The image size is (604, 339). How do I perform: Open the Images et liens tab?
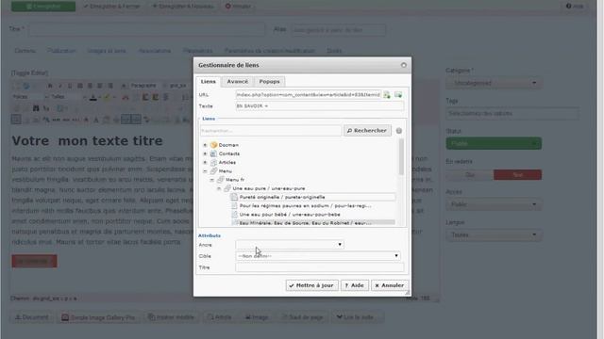click(x=107, y=51)
